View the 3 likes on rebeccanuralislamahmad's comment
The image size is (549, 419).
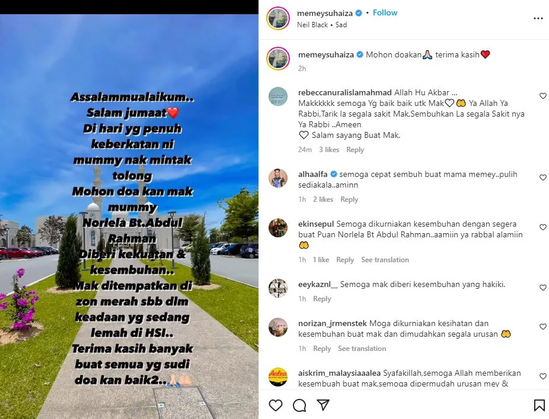[329, 150]
